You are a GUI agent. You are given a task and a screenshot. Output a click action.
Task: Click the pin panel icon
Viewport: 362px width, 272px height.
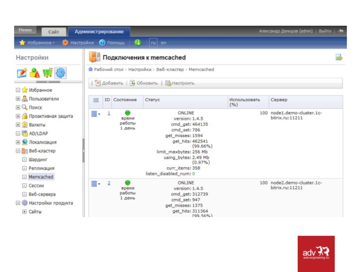pos(341,31)
